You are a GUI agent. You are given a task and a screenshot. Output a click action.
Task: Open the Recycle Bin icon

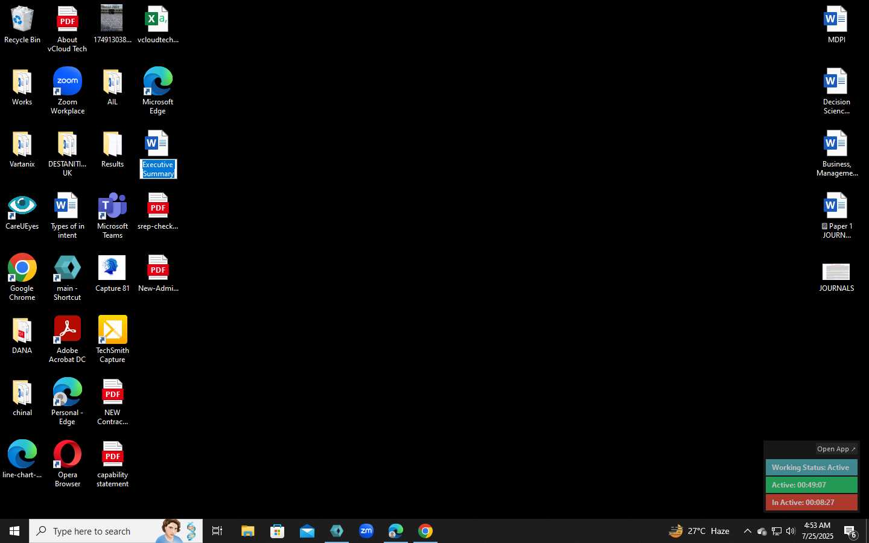[22, 25]
